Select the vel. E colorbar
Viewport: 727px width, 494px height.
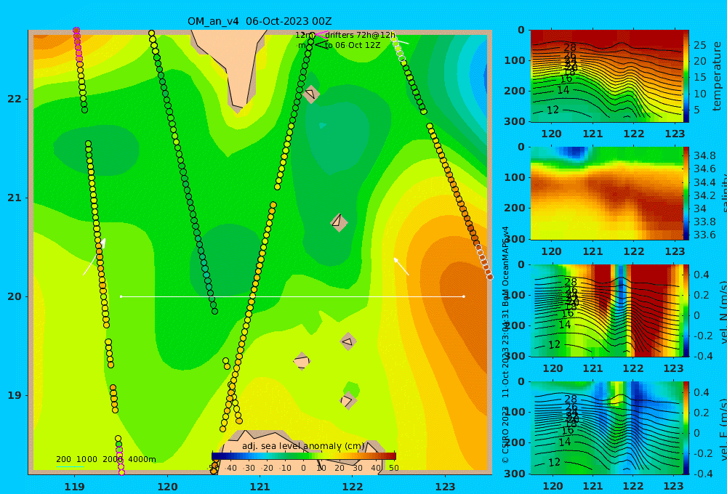point(686,428)
